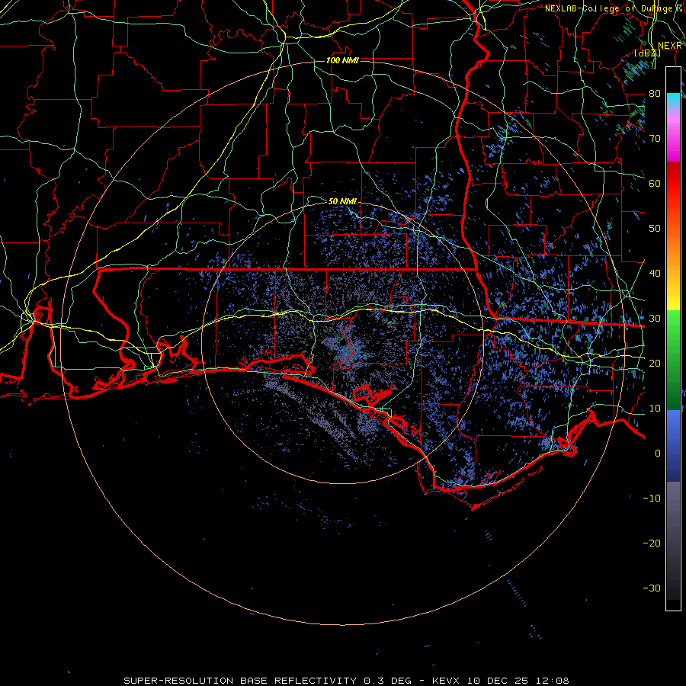686x686 pixels.
Task: Click the 'NEXR' label at the top right
Action: 670,46
